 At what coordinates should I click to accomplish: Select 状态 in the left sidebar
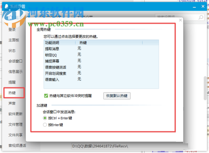[x=12, y=51]
